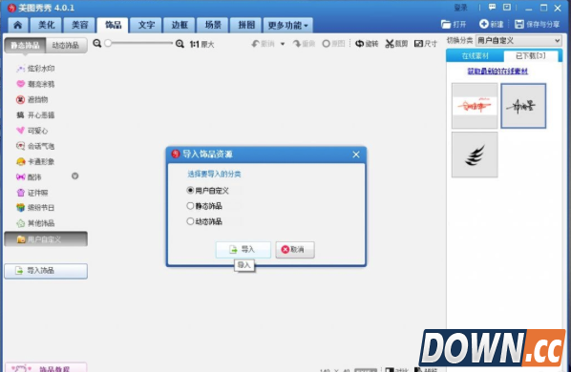Image resolution: width=571 pixels, height=372 pixels.
Task: Open the 遮挡物 sticker category
Action: tap(32, 99)
